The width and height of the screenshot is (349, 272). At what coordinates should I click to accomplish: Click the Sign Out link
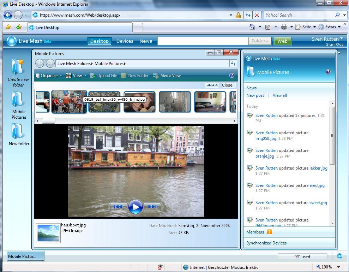pyautogui.click(x=334, y=44)
